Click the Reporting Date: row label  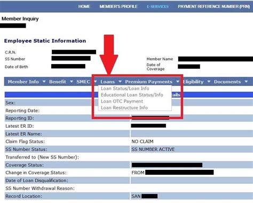coord(22,111)
